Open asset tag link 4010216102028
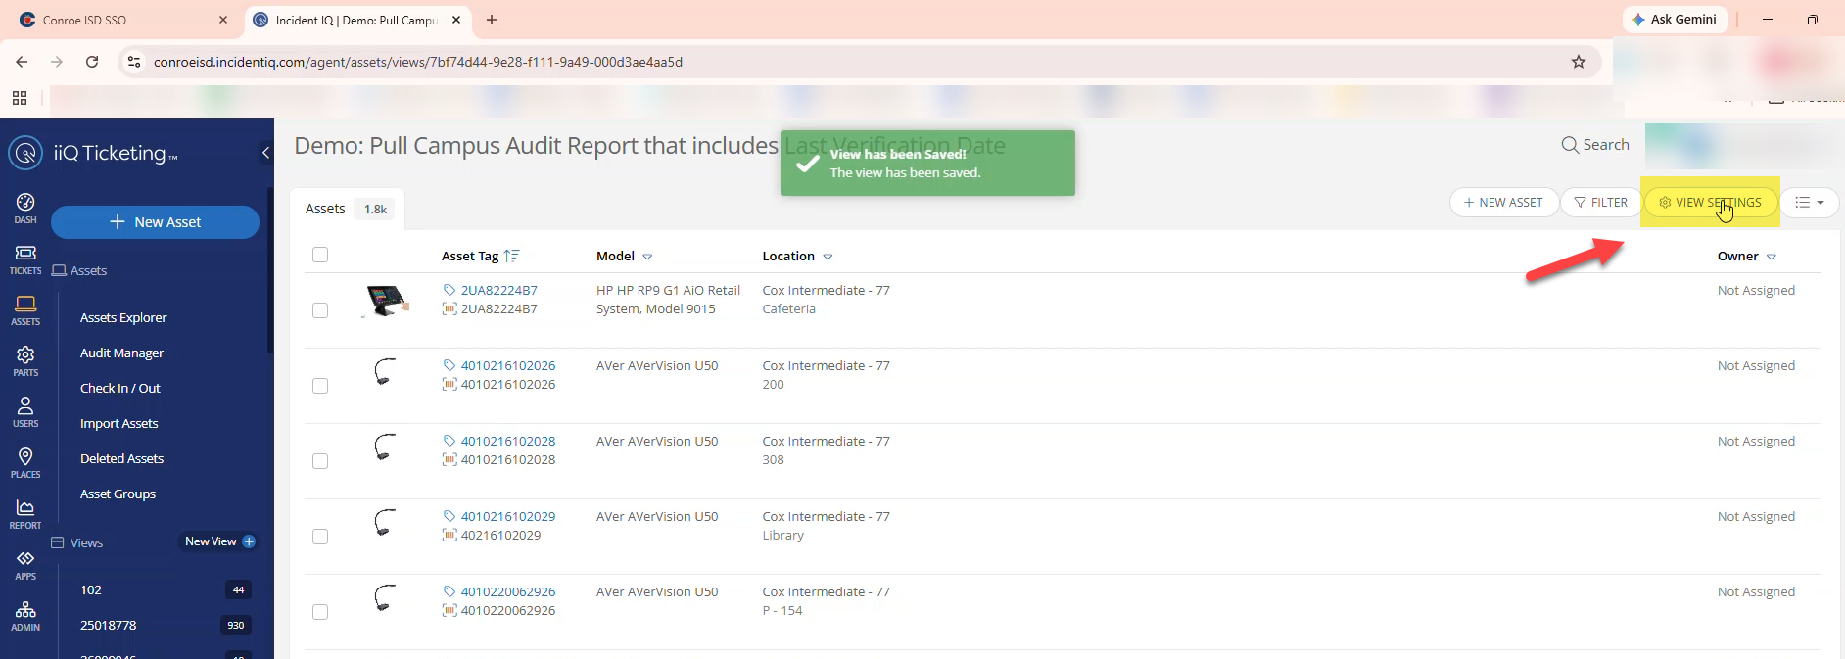 507,442
